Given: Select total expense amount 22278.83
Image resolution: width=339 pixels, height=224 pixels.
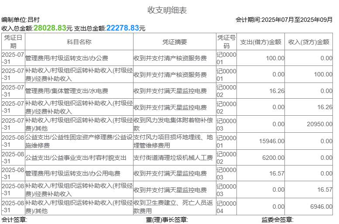Looking at the screenshot, I should pyautogui.click(x=123, y=28).
